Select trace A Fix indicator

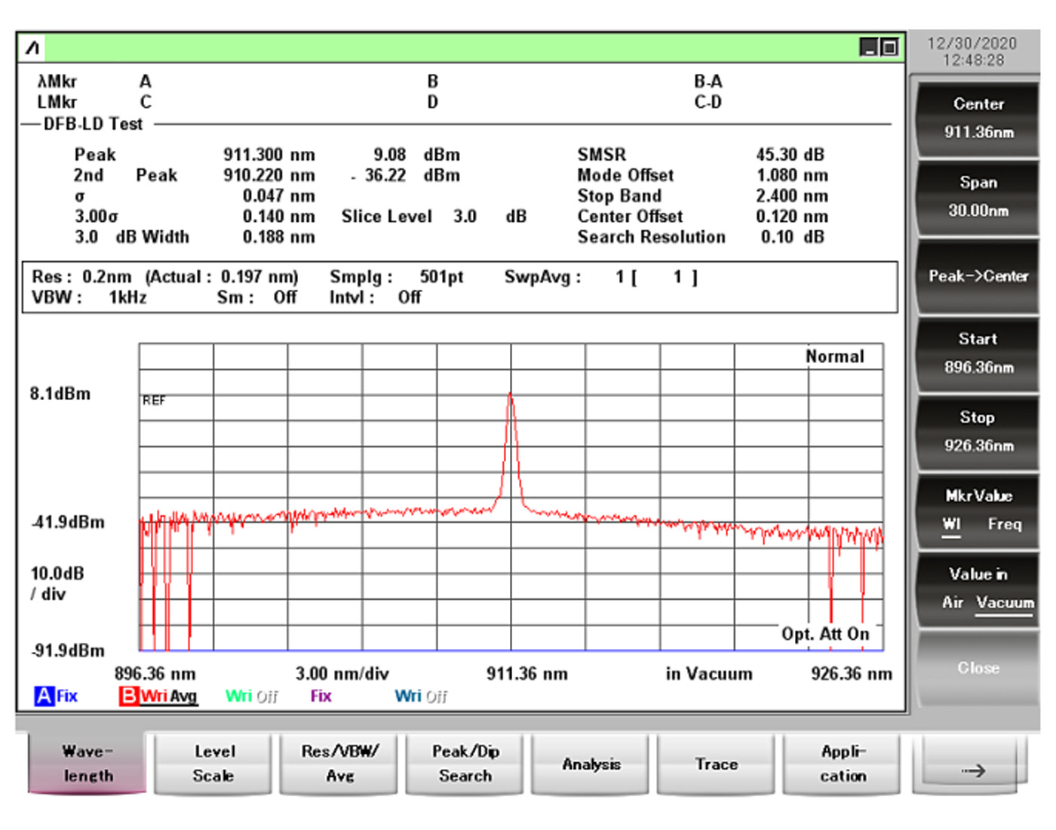coord(57,696)
